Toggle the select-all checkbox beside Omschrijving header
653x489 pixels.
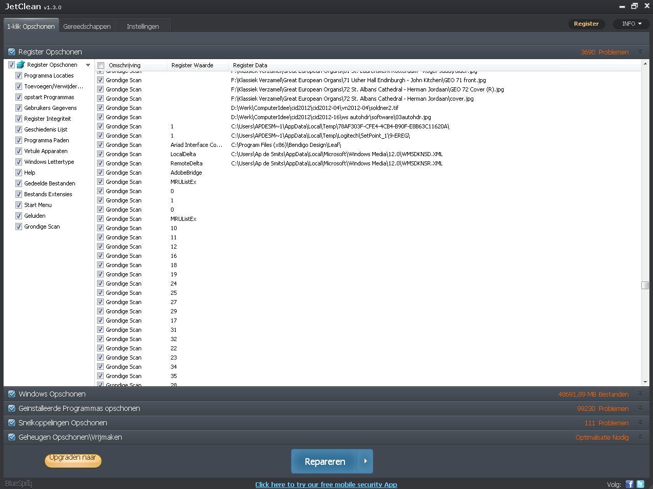101,65
